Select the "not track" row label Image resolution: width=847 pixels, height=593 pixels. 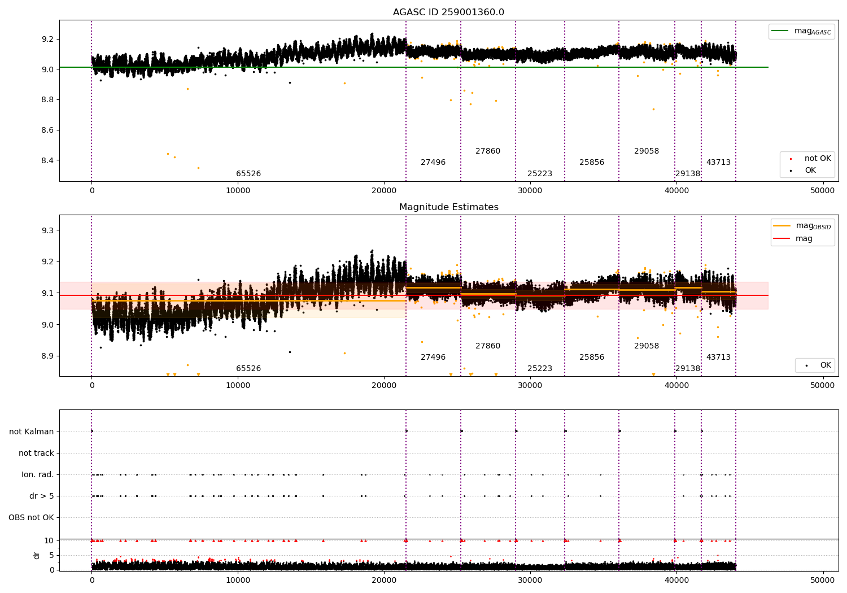pos(36,453)
